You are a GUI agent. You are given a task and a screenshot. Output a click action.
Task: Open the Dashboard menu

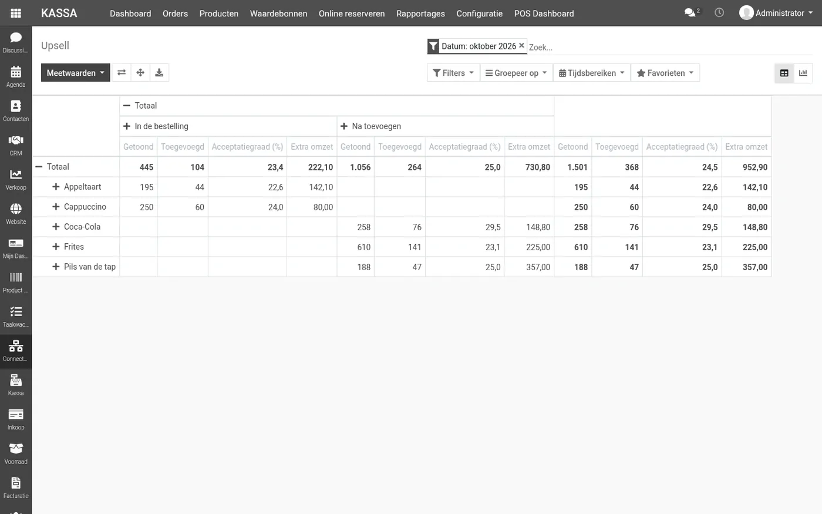coord(130,13)
